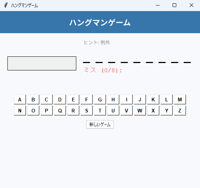This screenshot has width=200, height=188.
Task: Guess the letter V
Action: 127,111
